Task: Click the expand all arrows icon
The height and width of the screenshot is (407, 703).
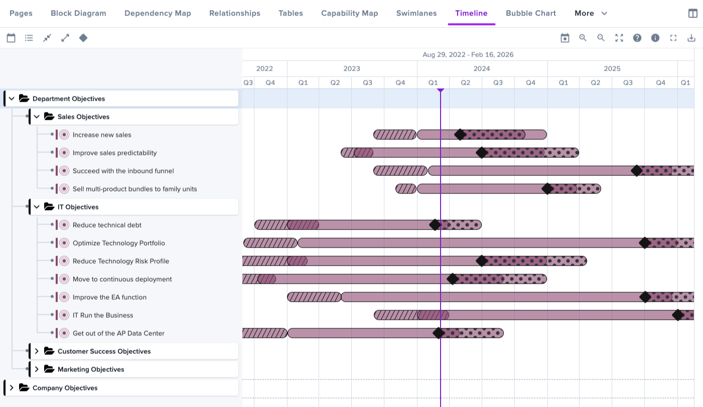Action: coord(65,38)
